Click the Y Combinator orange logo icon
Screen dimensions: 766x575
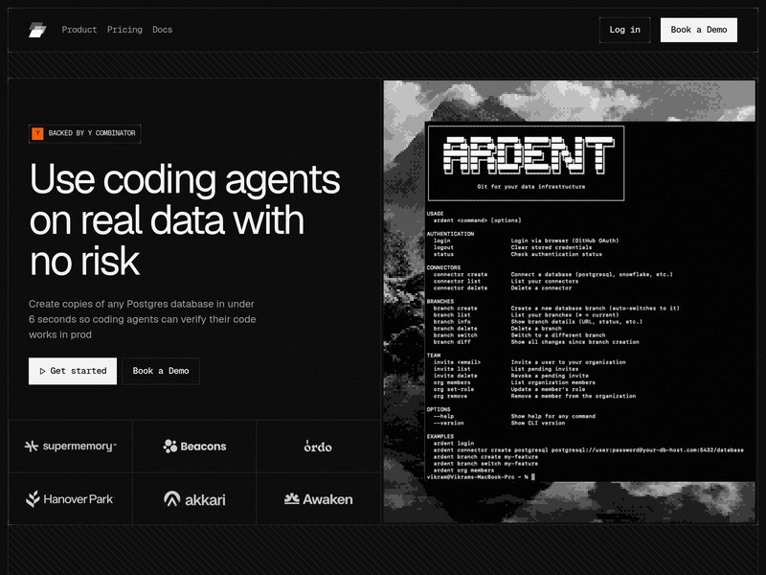point(37,133)
